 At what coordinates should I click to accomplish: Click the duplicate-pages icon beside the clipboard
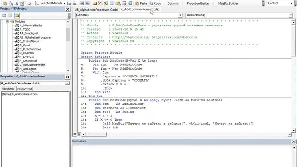pyautogui.click(x=11, y=3)
